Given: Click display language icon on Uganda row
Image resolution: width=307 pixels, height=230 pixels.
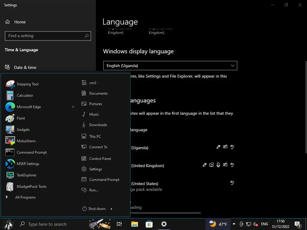Looking at the screenshot, I should coord(218,147).
